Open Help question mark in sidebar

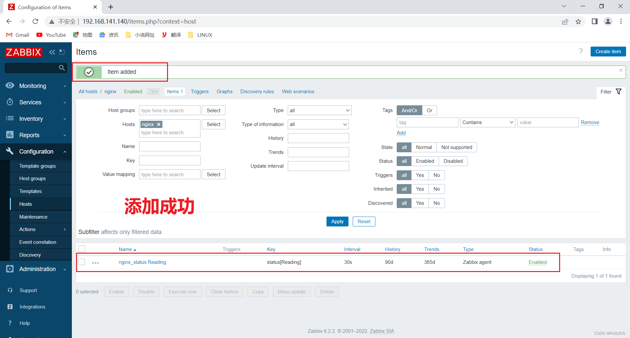tap(10, 323)
